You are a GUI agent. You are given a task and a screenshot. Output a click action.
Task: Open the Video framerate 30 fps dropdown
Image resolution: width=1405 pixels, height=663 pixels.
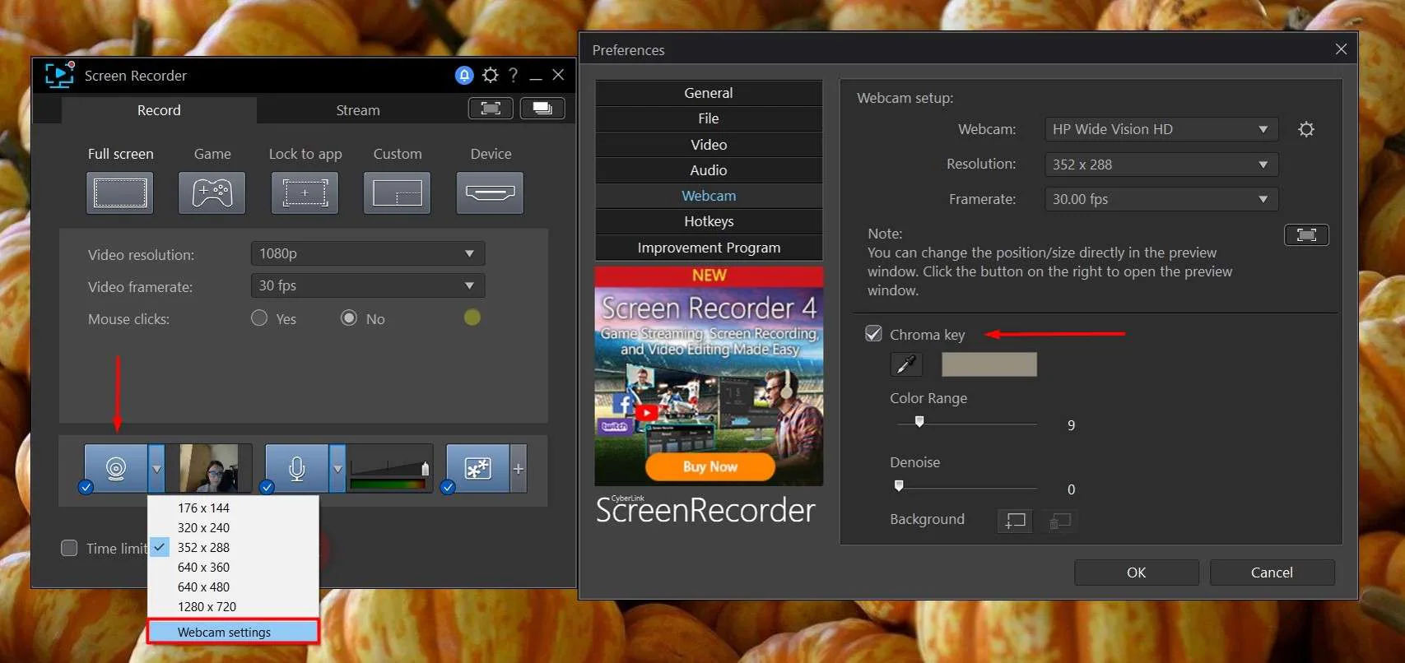click(x=368, y=285)
